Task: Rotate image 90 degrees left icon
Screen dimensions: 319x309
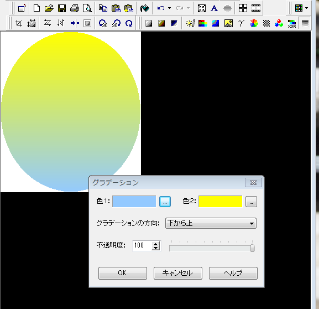Action: [x=103, y=23]
